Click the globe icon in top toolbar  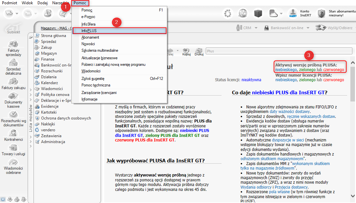click(243, 13)
